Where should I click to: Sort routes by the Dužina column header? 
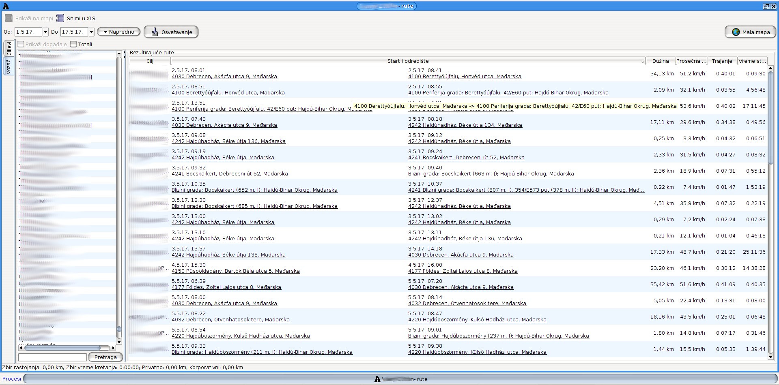click(x=660, y=61)
